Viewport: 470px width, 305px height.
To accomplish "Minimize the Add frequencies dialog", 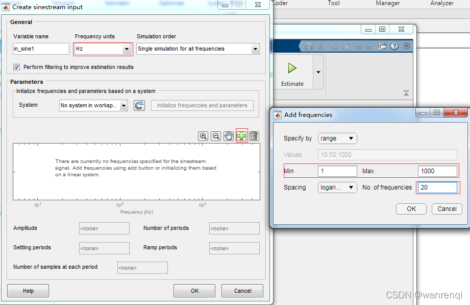I will (x=423, y=112).
